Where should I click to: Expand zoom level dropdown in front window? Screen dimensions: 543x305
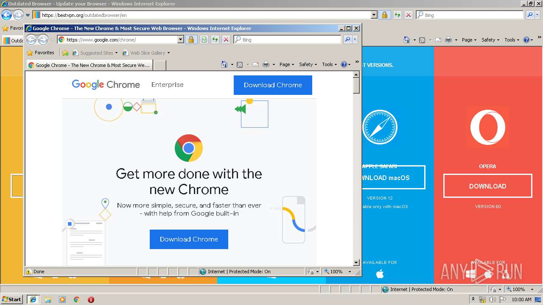(x=350, y=272)
